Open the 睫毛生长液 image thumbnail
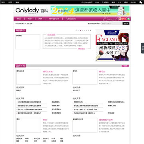144x144 pixels. [x=28, y=77]
